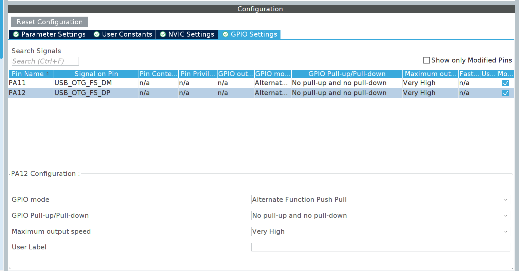Click inside the Search Signals field
Viewport: 519px width, 272px height.
click(45, 61)
